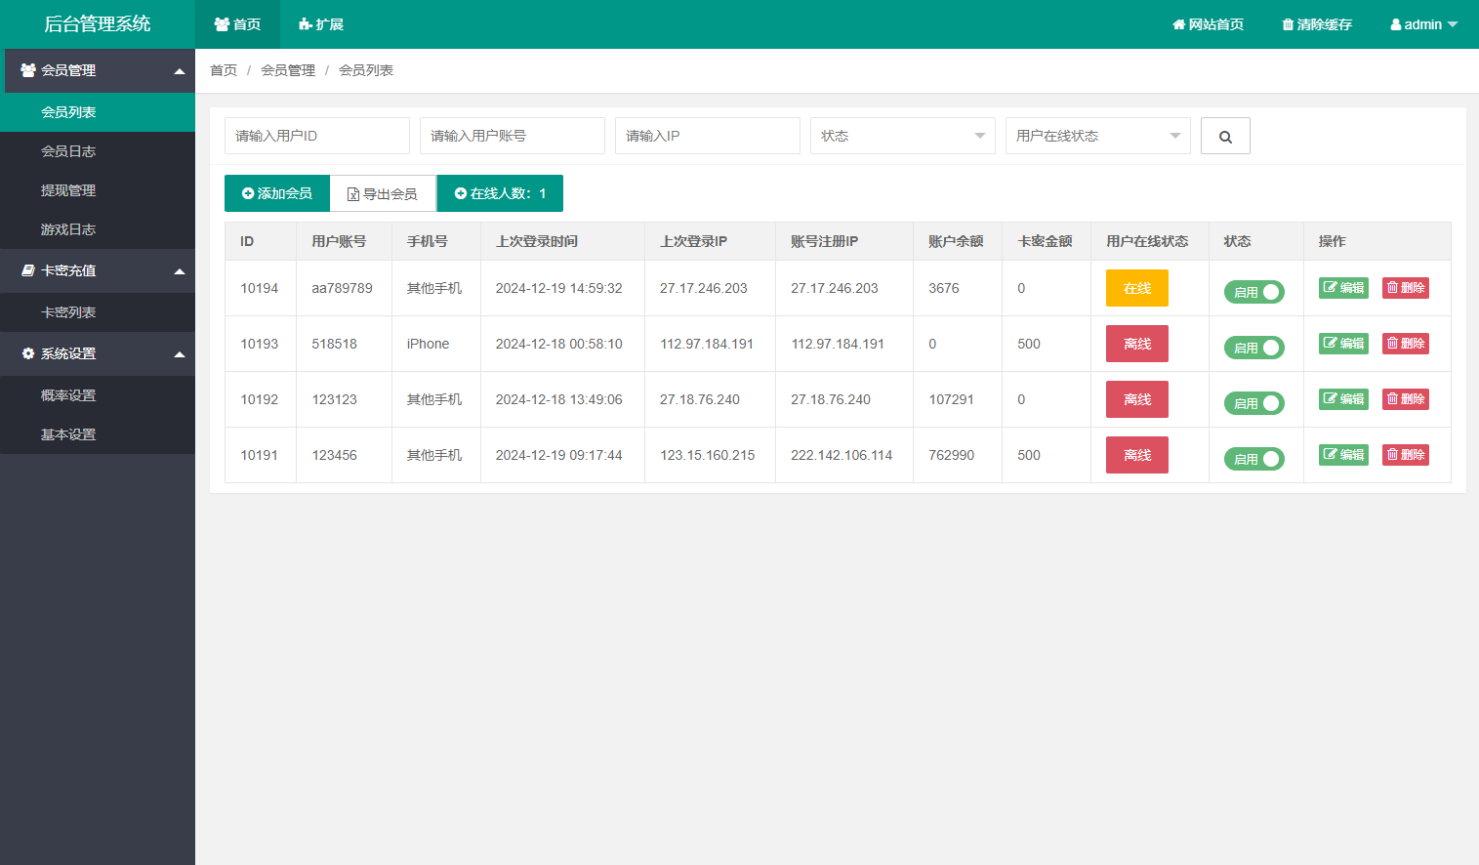This screenshot has width=1479, height=865.
Task: Open the 状态 filter dropdown
Action: tap(902, 136)
